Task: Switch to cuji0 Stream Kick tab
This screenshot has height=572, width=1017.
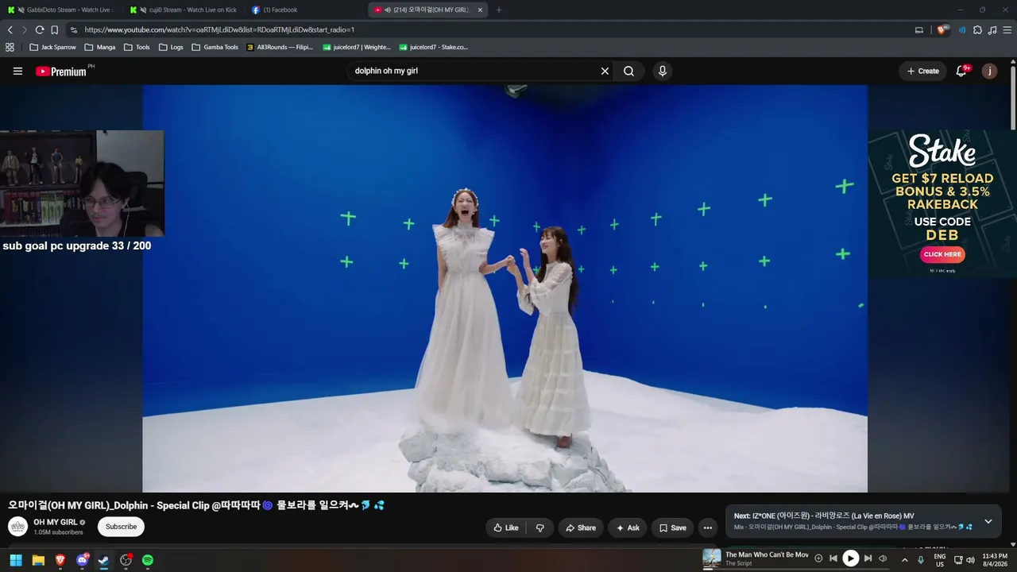Action: pyautogui.click(x=184, y=10)
